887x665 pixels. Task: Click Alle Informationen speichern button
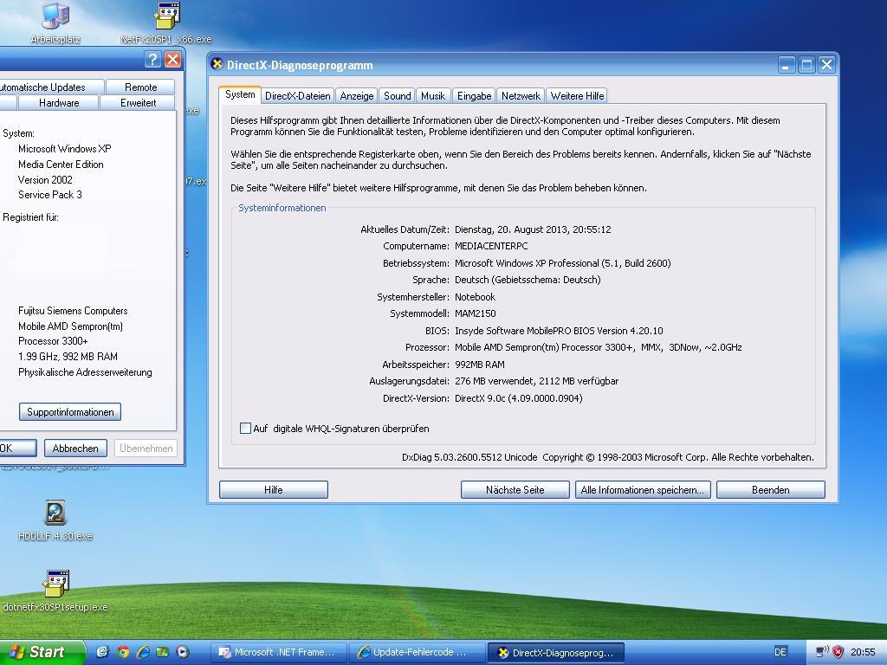(642, 490)
